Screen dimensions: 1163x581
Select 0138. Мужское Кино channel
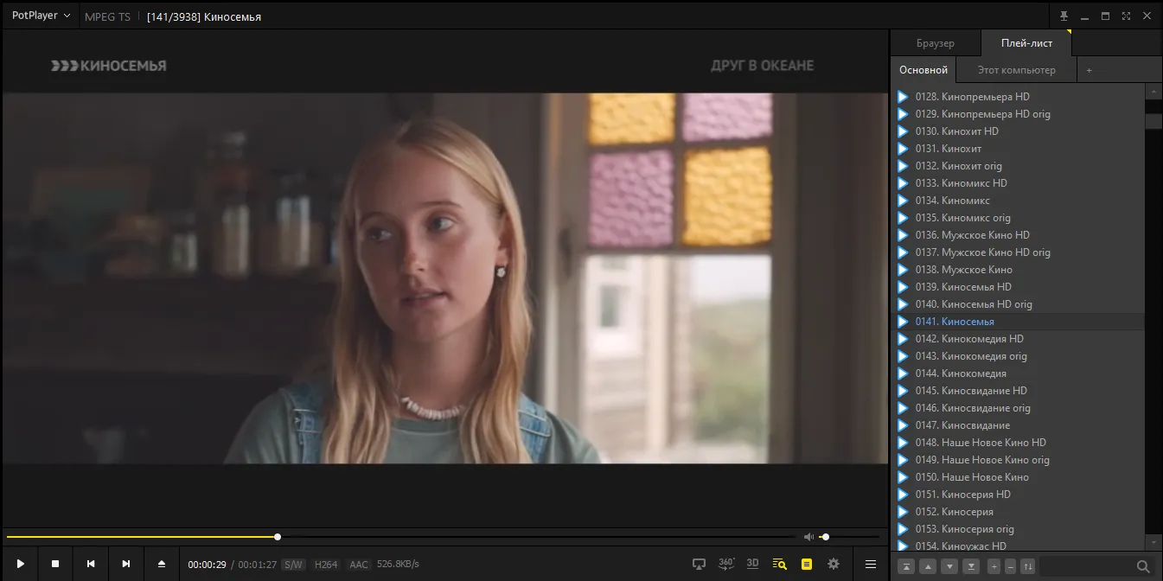1018,270
